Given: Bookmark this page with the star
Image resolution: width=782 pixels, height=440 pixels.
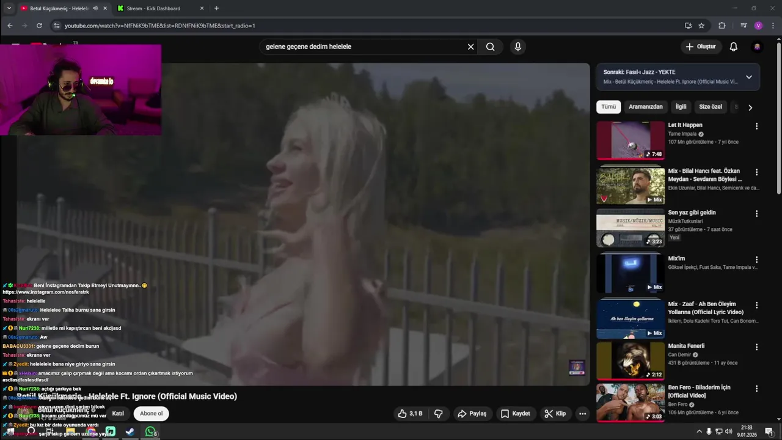Looking at the screenshot, I should coord(701,26).
